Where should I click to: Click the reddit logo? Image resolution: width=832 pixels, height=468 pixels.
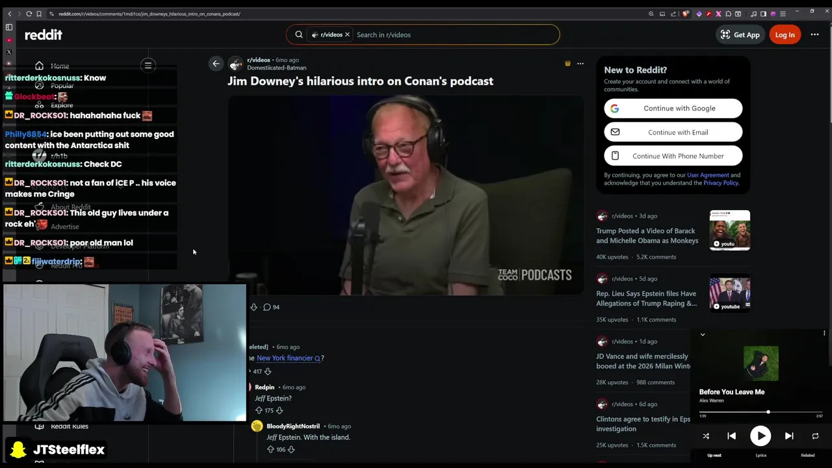tap(44, 34)
